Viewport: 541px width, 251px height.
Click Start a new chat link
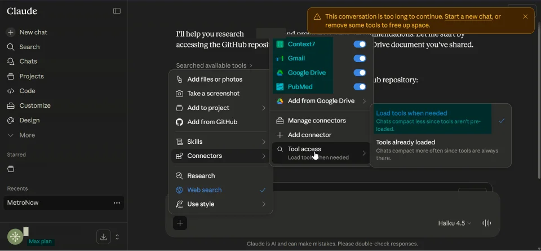tap(468, 16)
